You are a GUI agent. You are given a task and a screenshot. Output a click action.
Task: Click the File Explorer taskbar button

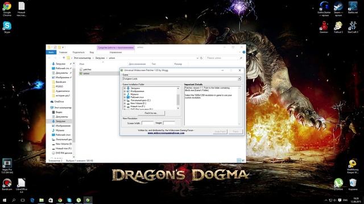click(x=42, y=200)
